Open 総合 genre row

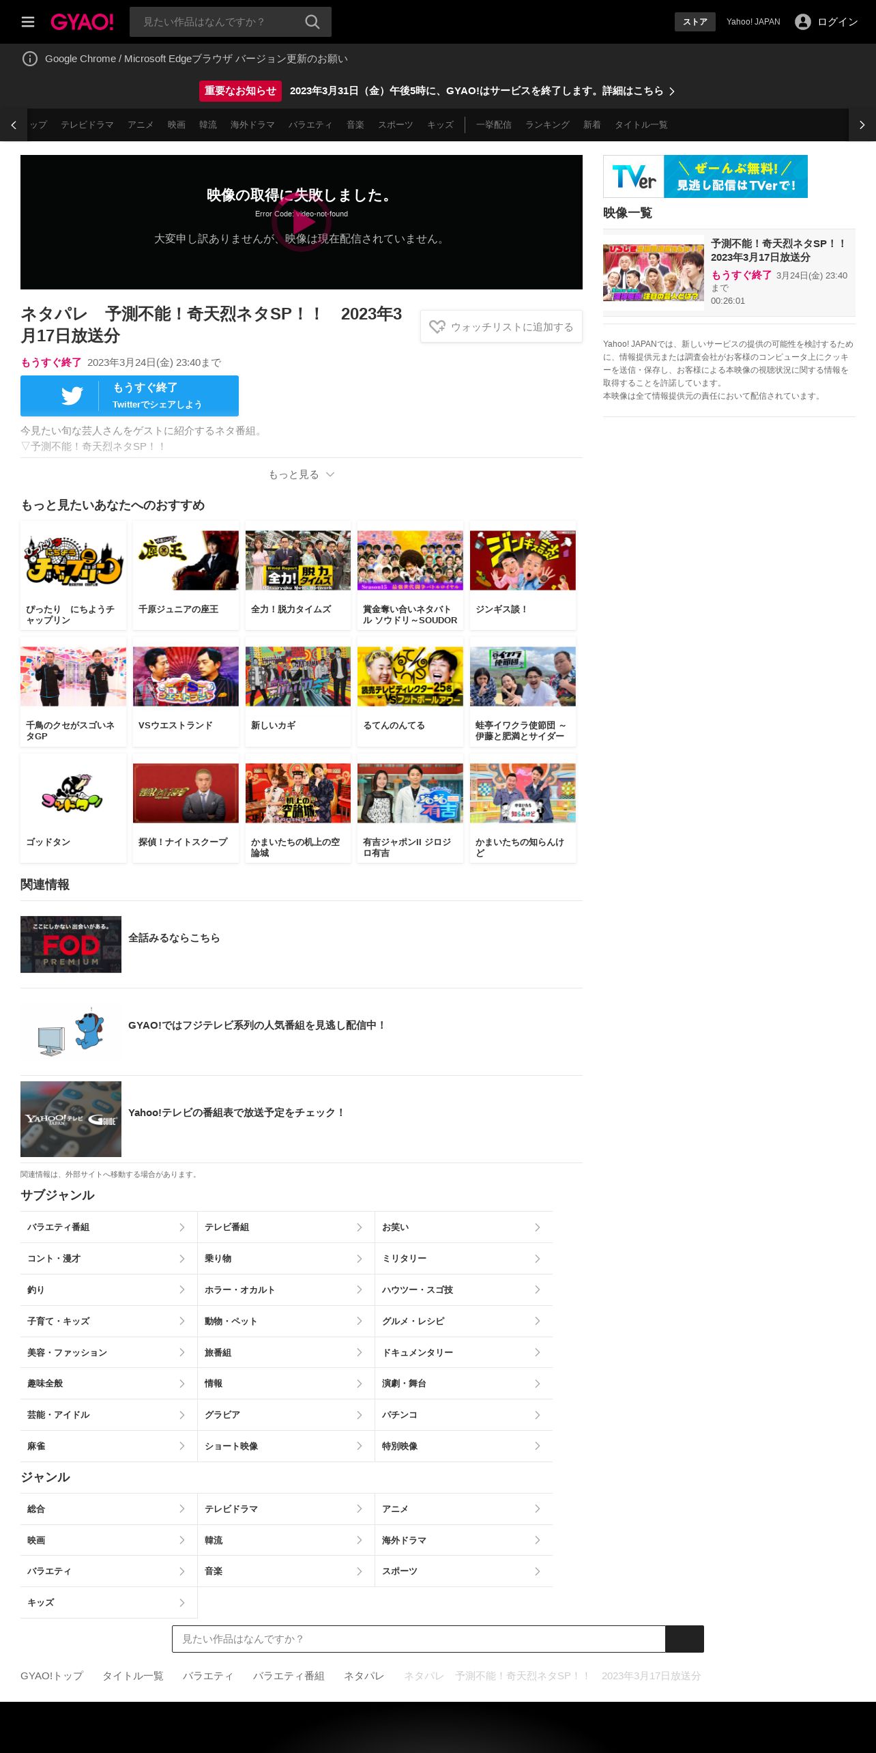click(x=108, y=1509)
